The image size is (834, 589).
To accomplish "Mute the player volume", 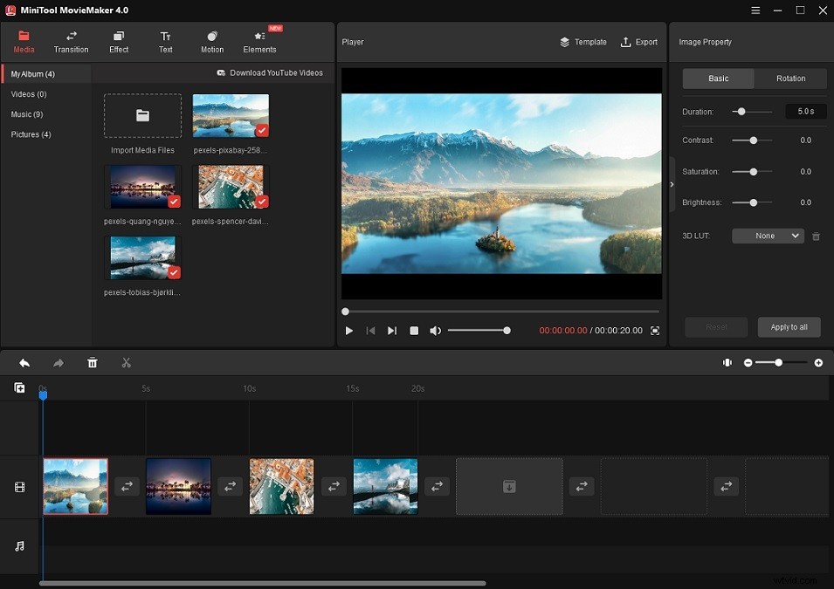I will click(x=435, y=331).
